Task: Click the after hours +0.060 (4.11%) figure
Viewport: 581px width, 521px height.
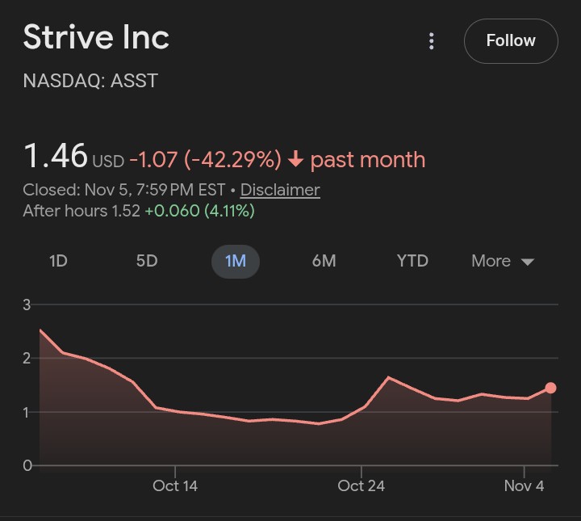Action: click(x=199, y=211)
